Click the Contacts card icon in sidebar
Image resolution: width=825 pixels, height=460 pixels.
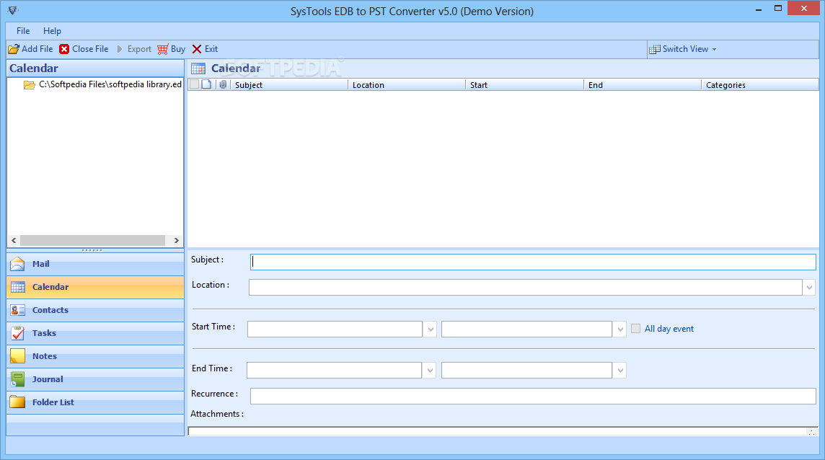click(x=18, y=310)
